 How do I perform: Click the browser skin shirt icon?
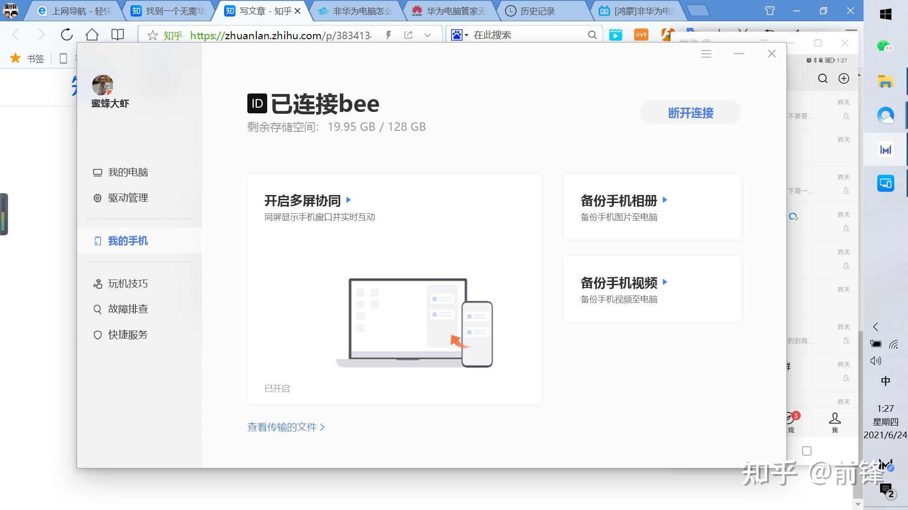(770, 11)
